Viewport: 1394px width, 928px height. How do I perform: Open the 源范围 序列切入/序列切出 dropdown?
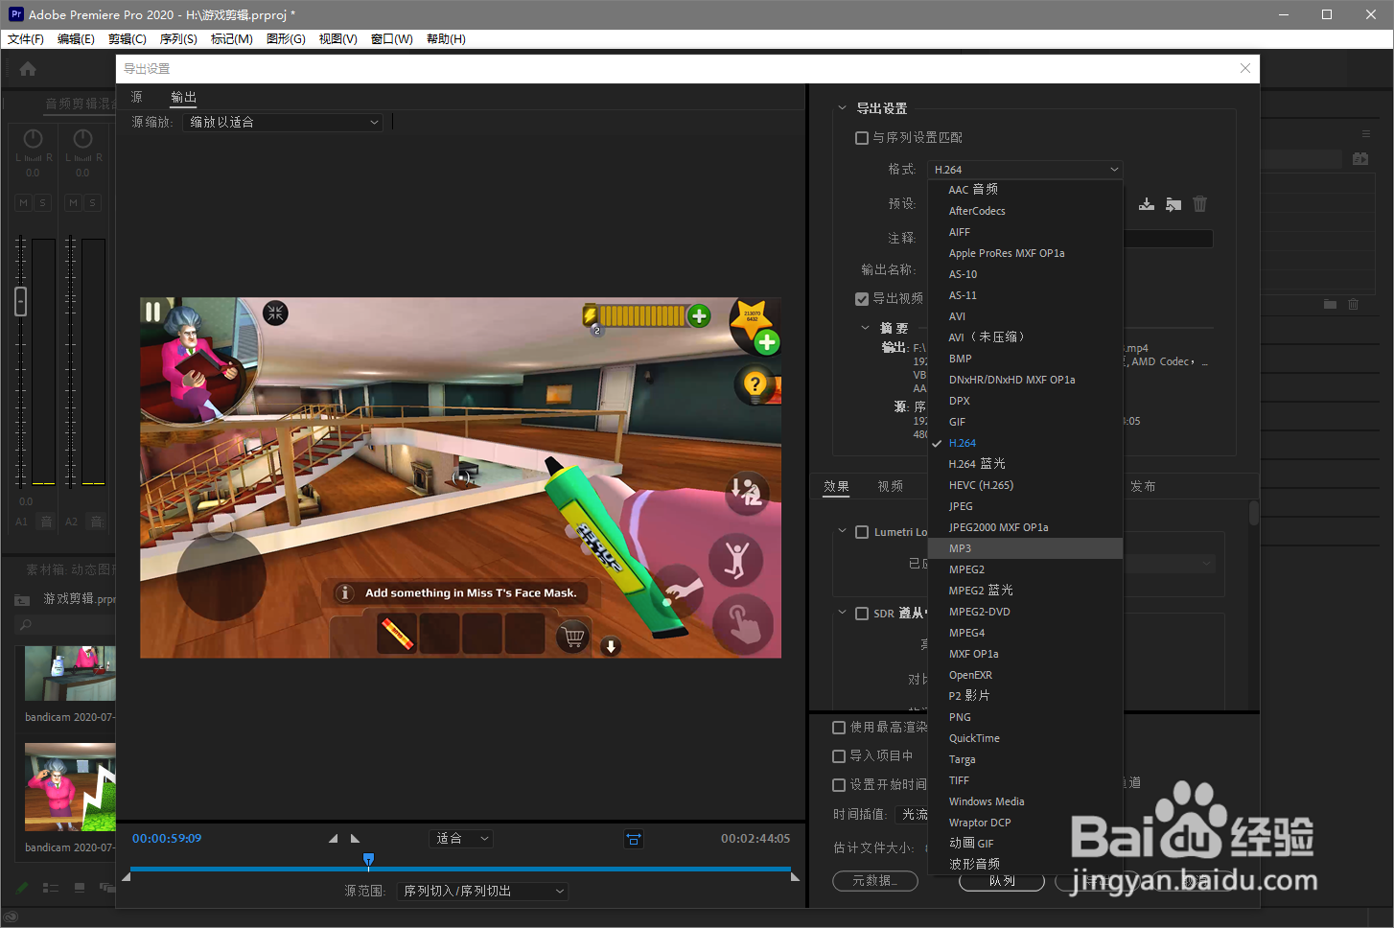[x=483, y=892]
